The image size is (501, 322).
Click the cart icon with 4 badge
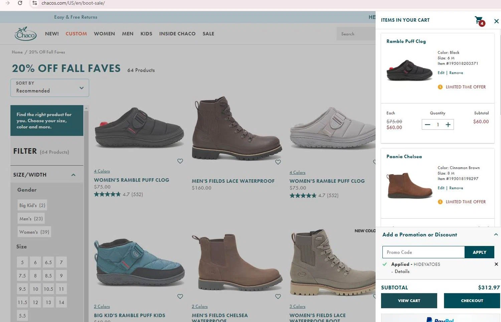480,21
